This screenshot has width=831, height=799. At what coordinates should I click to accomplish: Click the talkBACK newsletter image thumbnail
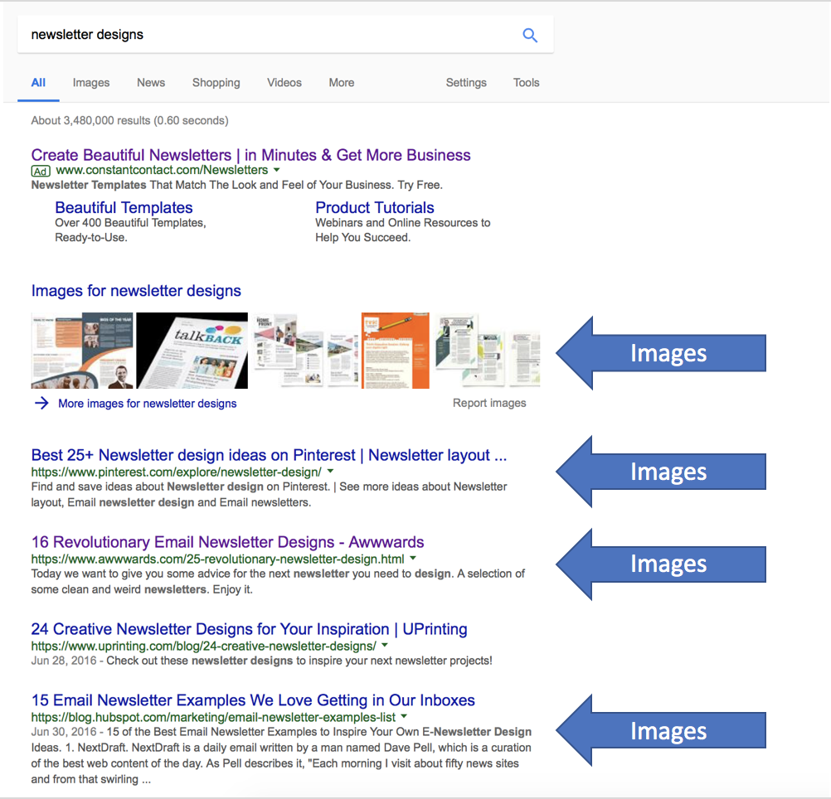(192, 350)
